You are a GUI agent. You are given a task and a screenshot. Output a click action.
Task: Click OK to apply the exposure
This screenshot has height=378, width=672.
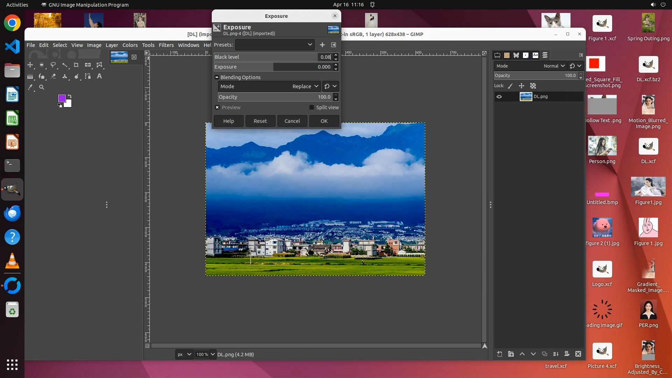[x=324, y=121]
